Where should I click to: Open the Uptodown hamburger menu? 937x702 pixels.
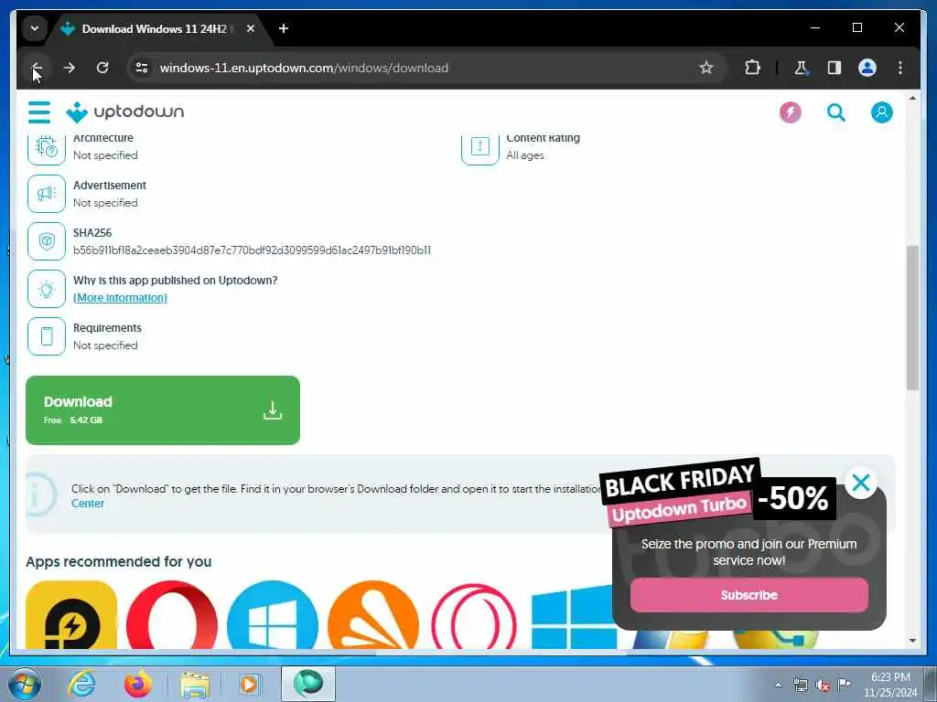tap(39, 112)
